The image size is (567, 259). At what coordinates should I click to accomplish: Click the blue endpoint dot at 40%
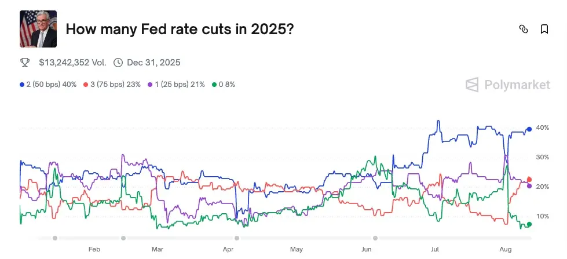[529, 129]
